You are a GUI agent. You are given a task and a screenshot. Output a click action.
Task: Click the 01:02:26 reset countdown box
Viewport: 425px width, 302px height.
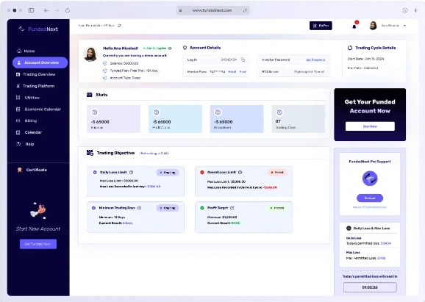coord(370,287)
